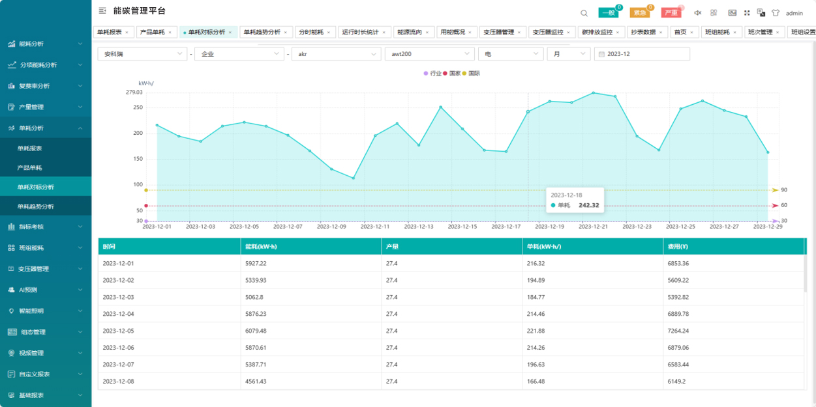
Task: Open 单耗报表 in sidebar submenu
Action: [x=46, y=148]
